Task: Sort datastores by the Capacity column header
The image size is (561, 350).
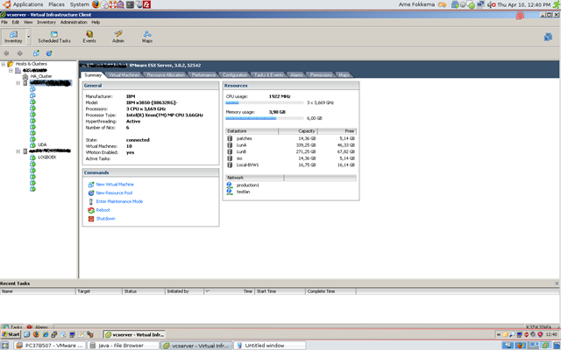Action: coord(307,130)
